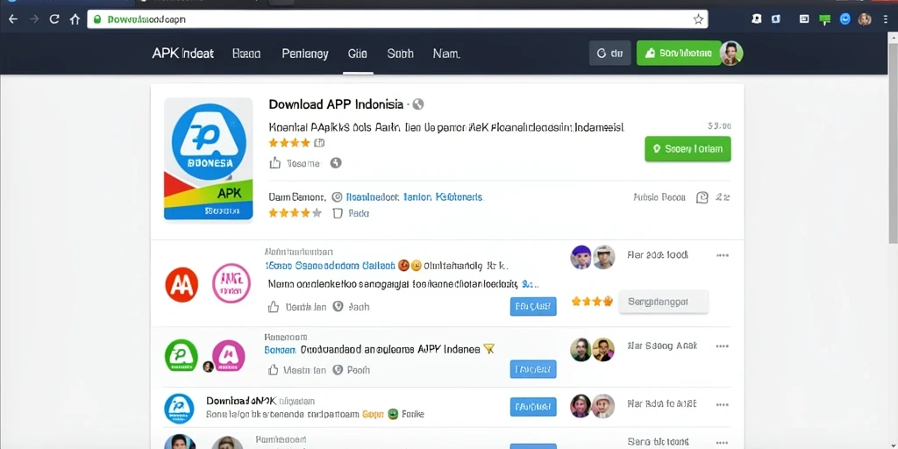Open three-dot menu beside Flar Bdoi
898x449 pixels.
click(x=723, y=403)
